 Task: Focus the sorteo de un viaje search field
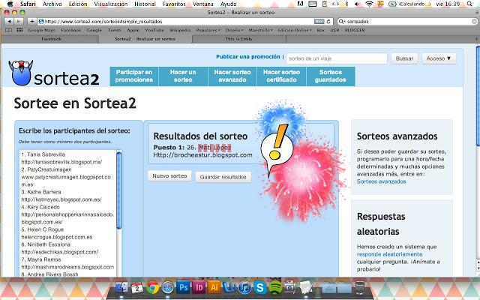[x=337, y=58]
